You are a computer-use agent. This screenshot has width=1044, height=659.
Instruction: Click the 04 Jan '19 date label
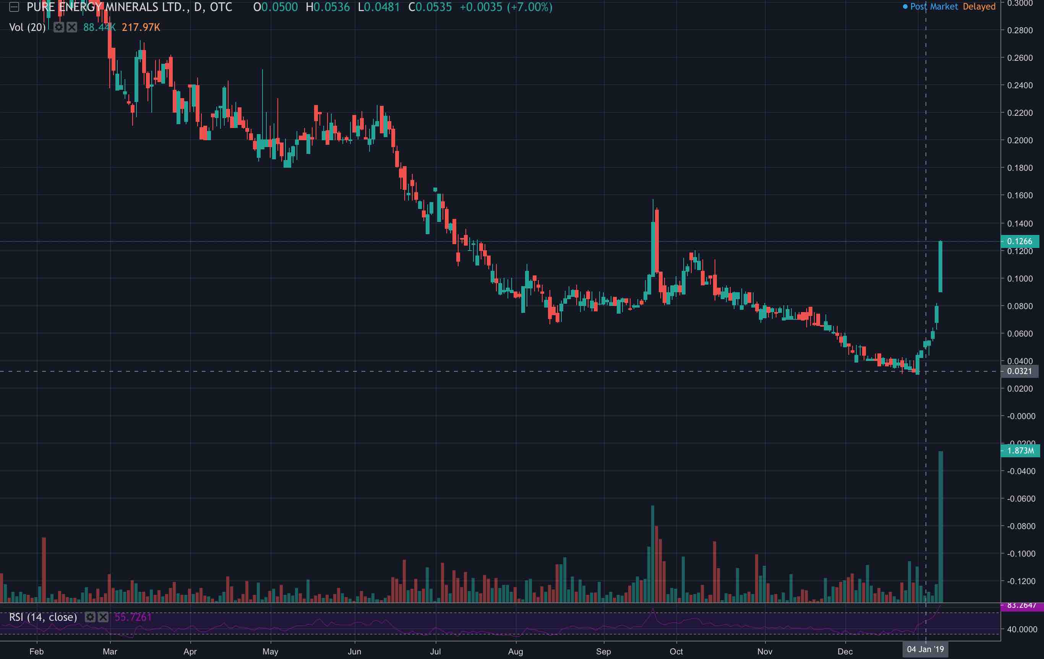click(925, 649)
